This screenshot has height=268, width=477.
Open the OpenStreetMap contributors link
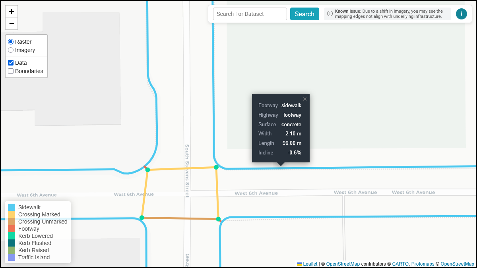[343, 264]
